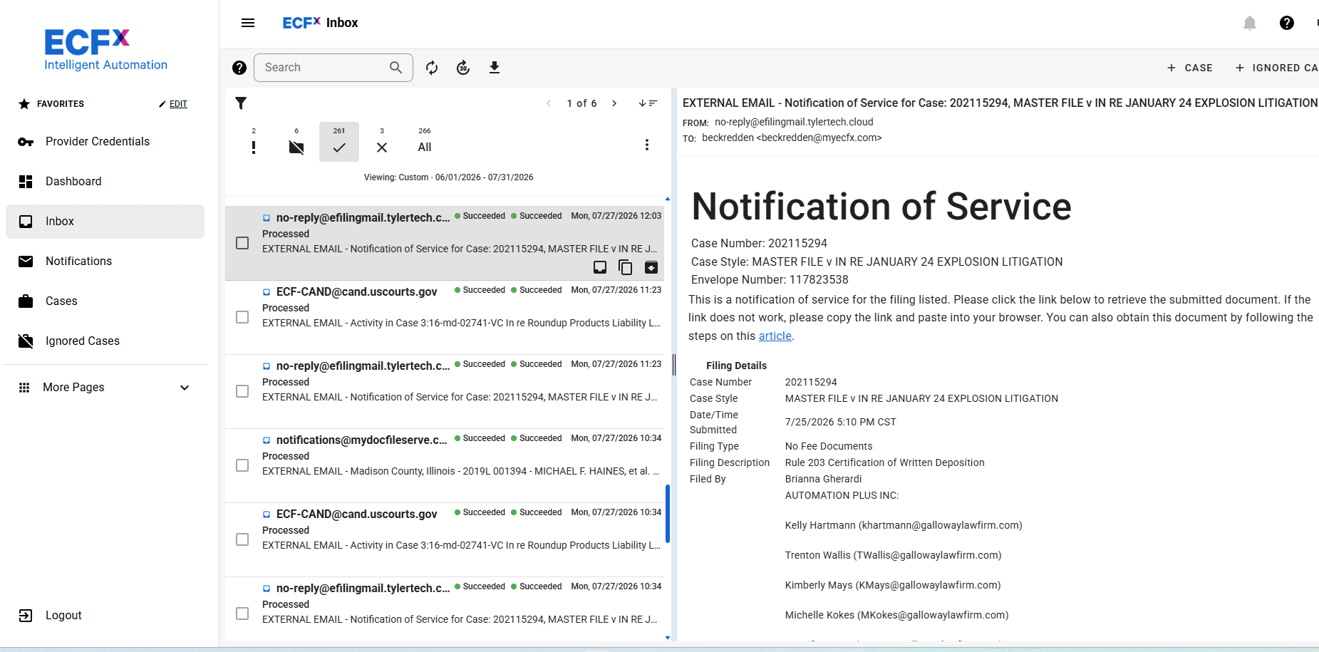Screen dimensions: 1319x652
Task: Click the key icon beside Provider Credentials
Action: click(26, 142)
